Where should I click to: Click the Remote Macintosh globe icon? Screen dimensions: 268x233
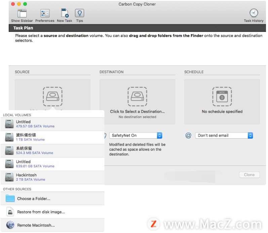(10, 225)
